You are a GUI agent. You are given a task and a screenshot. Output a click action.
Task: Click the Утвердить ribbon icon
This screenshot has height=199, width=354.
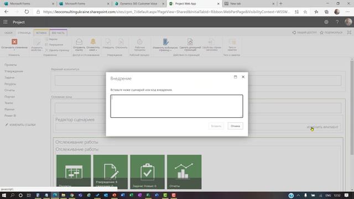click(108, 42)
